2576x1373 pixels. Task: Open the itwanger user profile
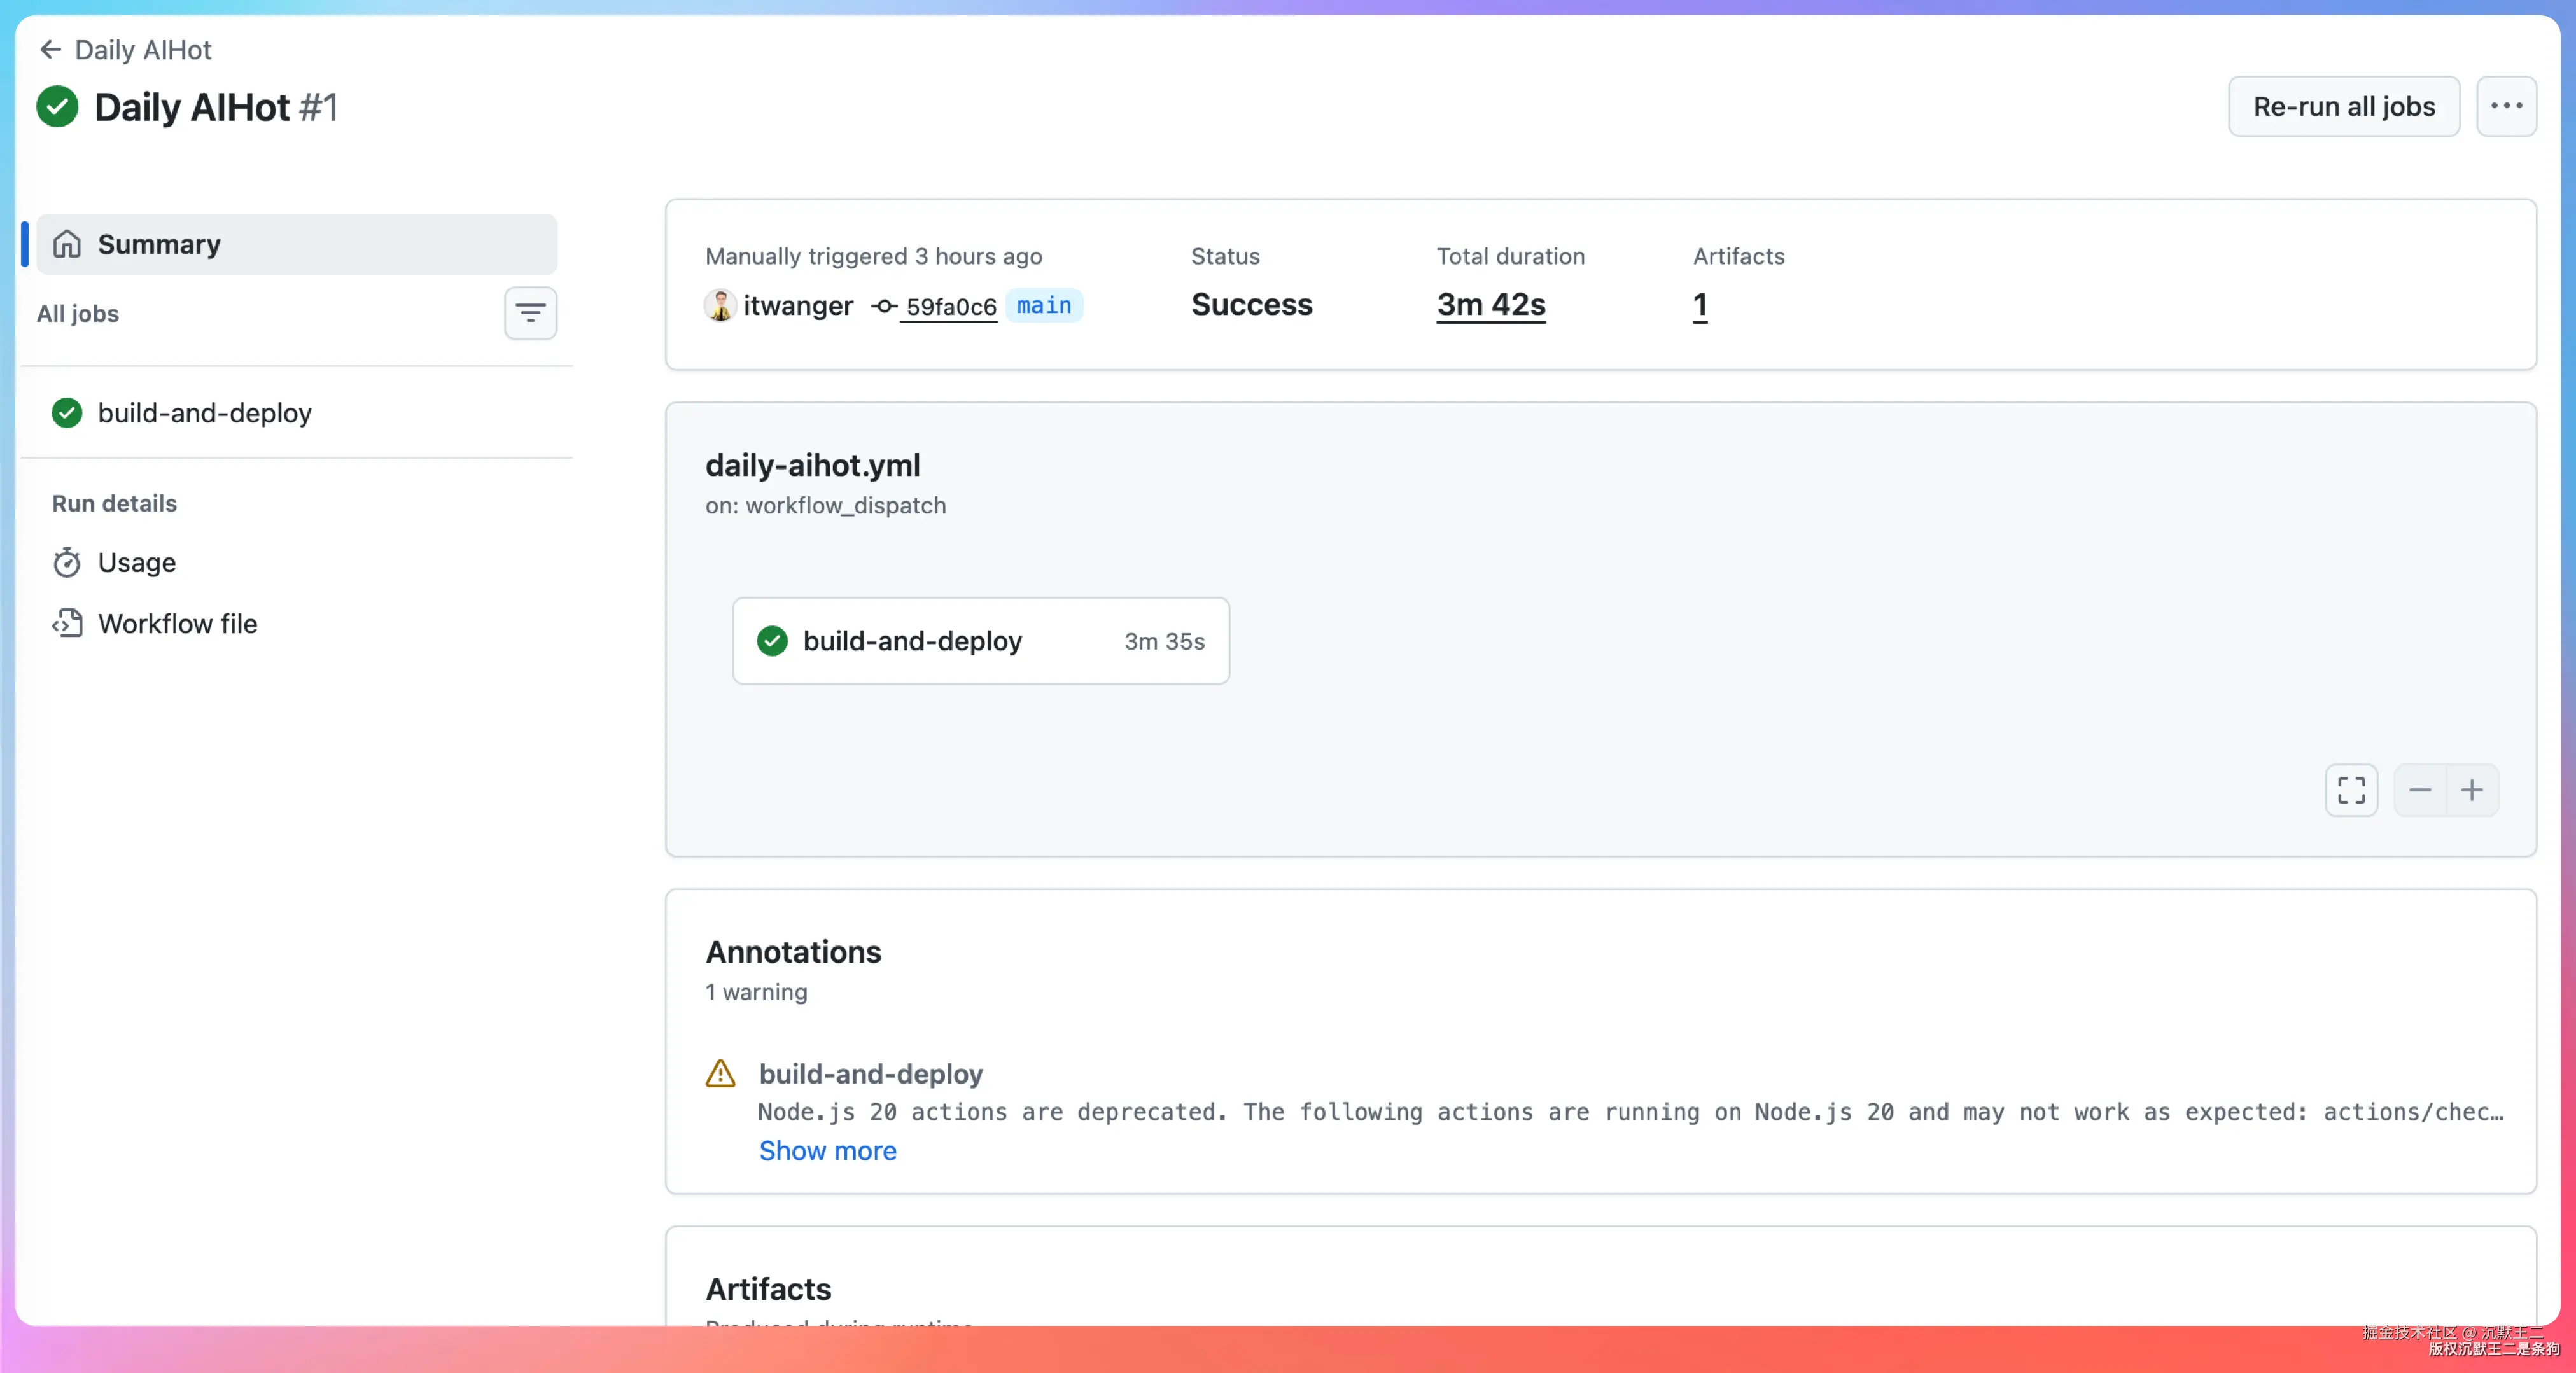(x=798, y=305)
